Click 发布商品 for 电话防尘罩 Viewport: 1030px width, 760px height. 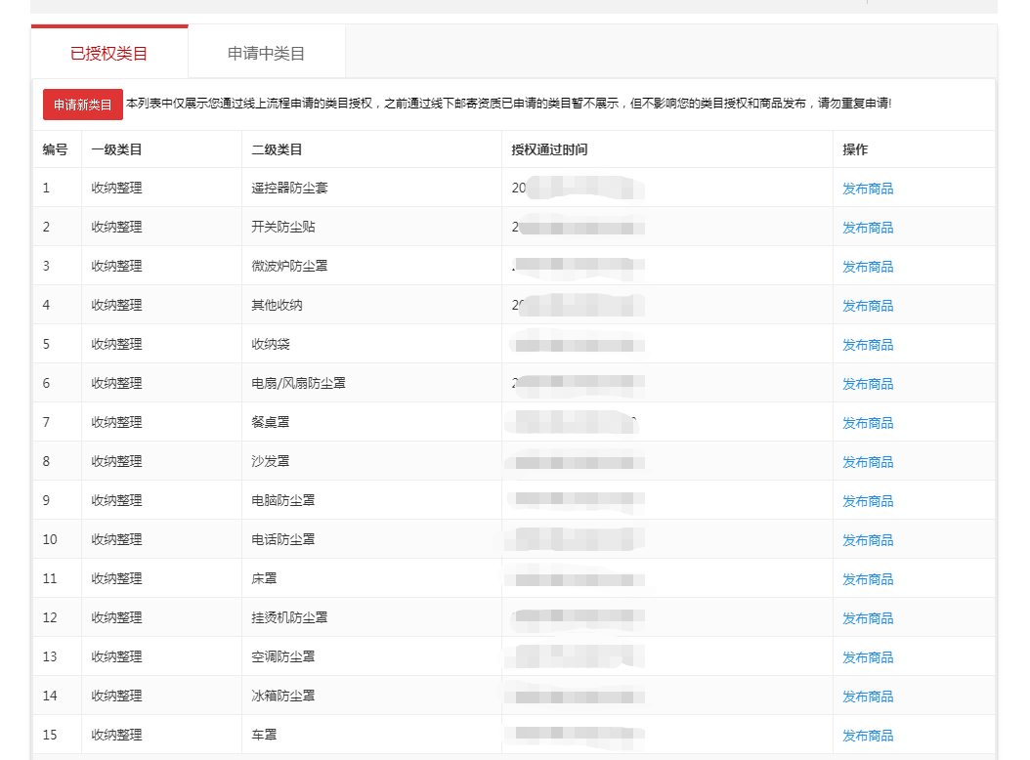868,540
